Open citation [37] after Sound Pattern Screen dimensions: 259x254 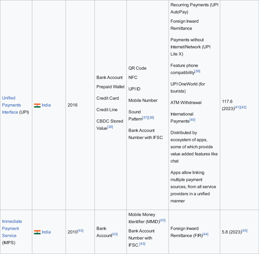[145, 118]
